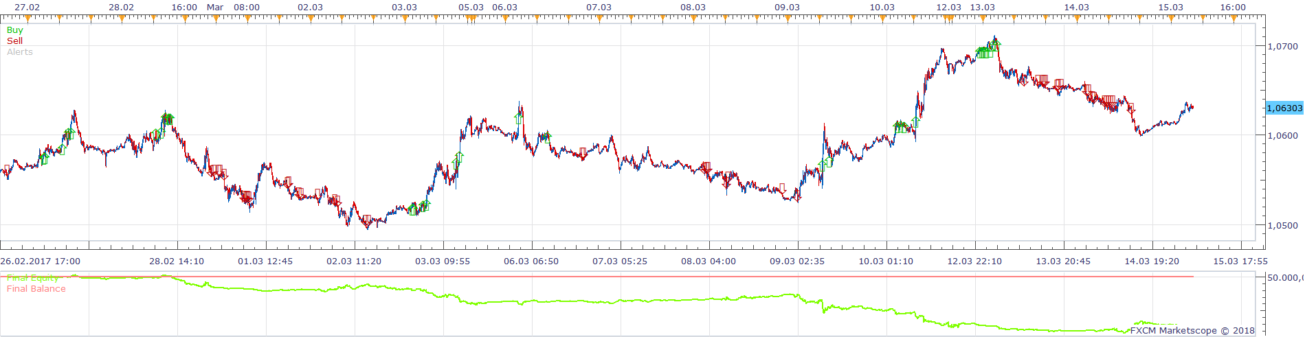Click the 26.02.2017 17:00 timestamp
Viewport: 1305px width, 337px height.
point(40,262)
